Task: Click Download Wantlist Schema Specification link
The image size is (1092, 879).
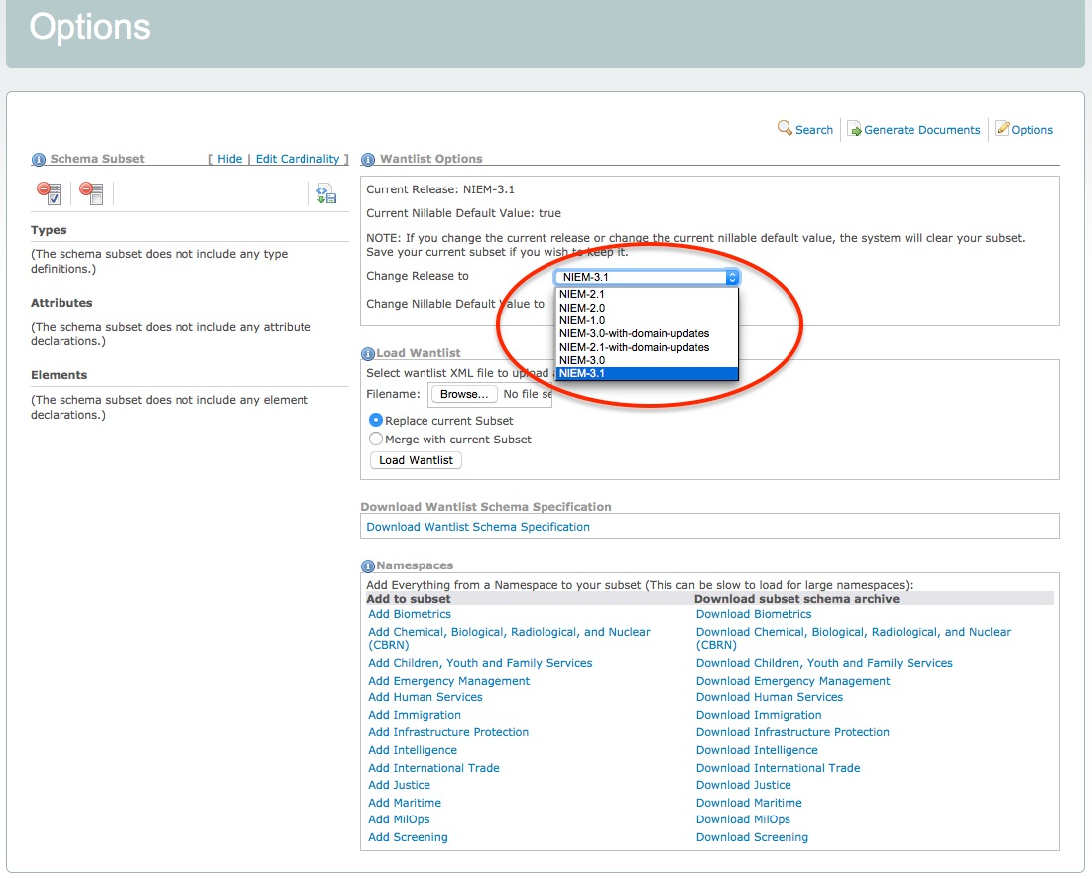Action: click(478, 527)
